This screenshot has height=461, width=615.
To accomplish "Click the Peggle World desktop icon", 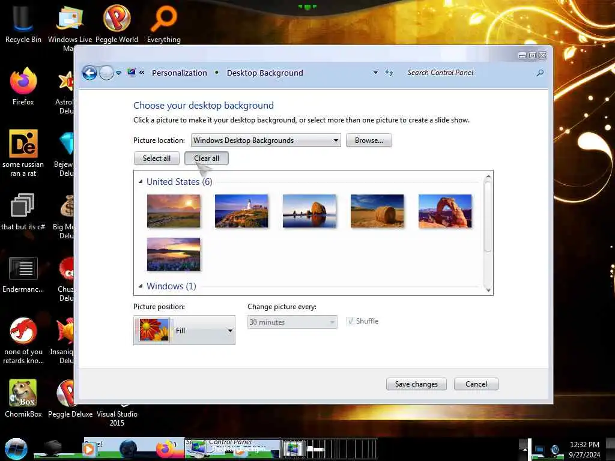I will click(117, 23).
